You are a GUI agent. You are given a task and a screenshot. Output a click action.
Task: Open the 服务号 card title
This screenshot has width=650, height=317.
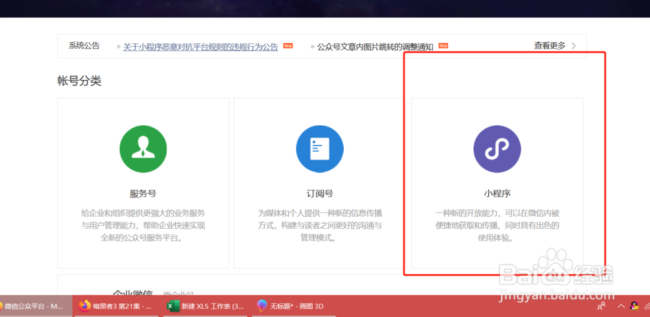[143, 194]
